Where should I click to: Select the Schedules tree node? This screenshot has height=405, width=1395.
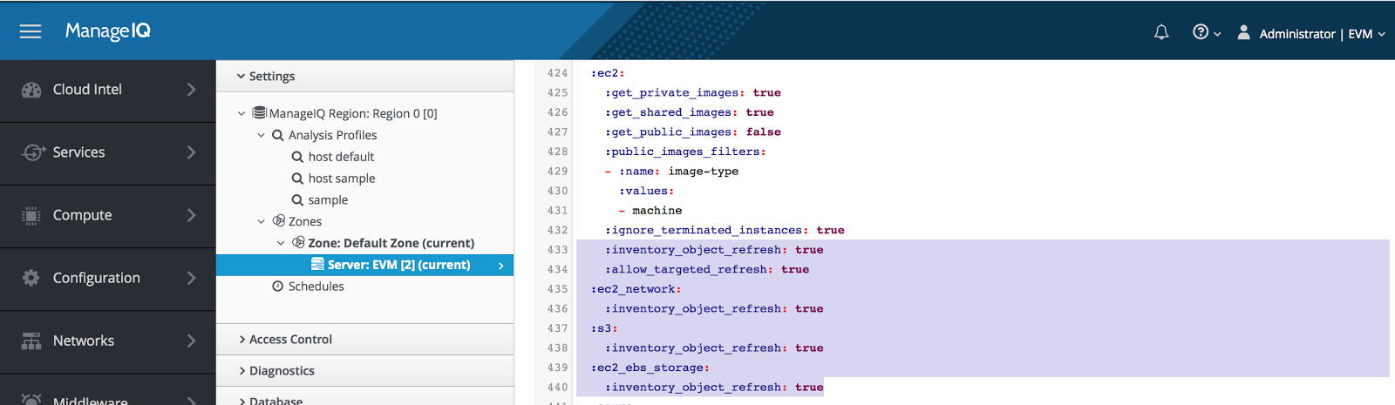pyautogui.click(x=316, y=286)
